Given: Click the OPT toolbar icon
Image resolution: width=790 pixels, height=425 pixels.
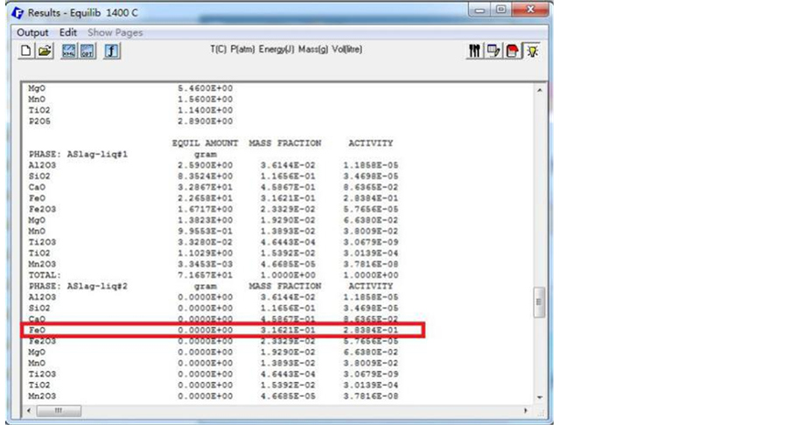Looking at the screenshot, I should click(x=87, y=52).
